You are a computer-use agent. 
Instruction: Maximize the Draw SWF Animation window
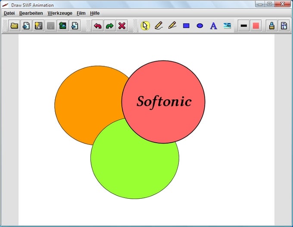point(270,4)
